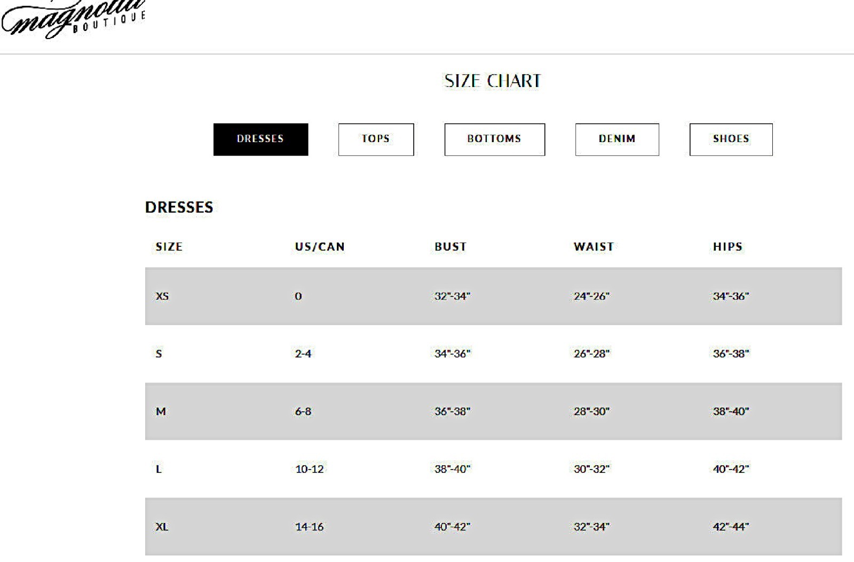Click the DRESSES section heading
The width and height of the screenshot is (854, 562).
pyautogui.click(x=179, y=207)
